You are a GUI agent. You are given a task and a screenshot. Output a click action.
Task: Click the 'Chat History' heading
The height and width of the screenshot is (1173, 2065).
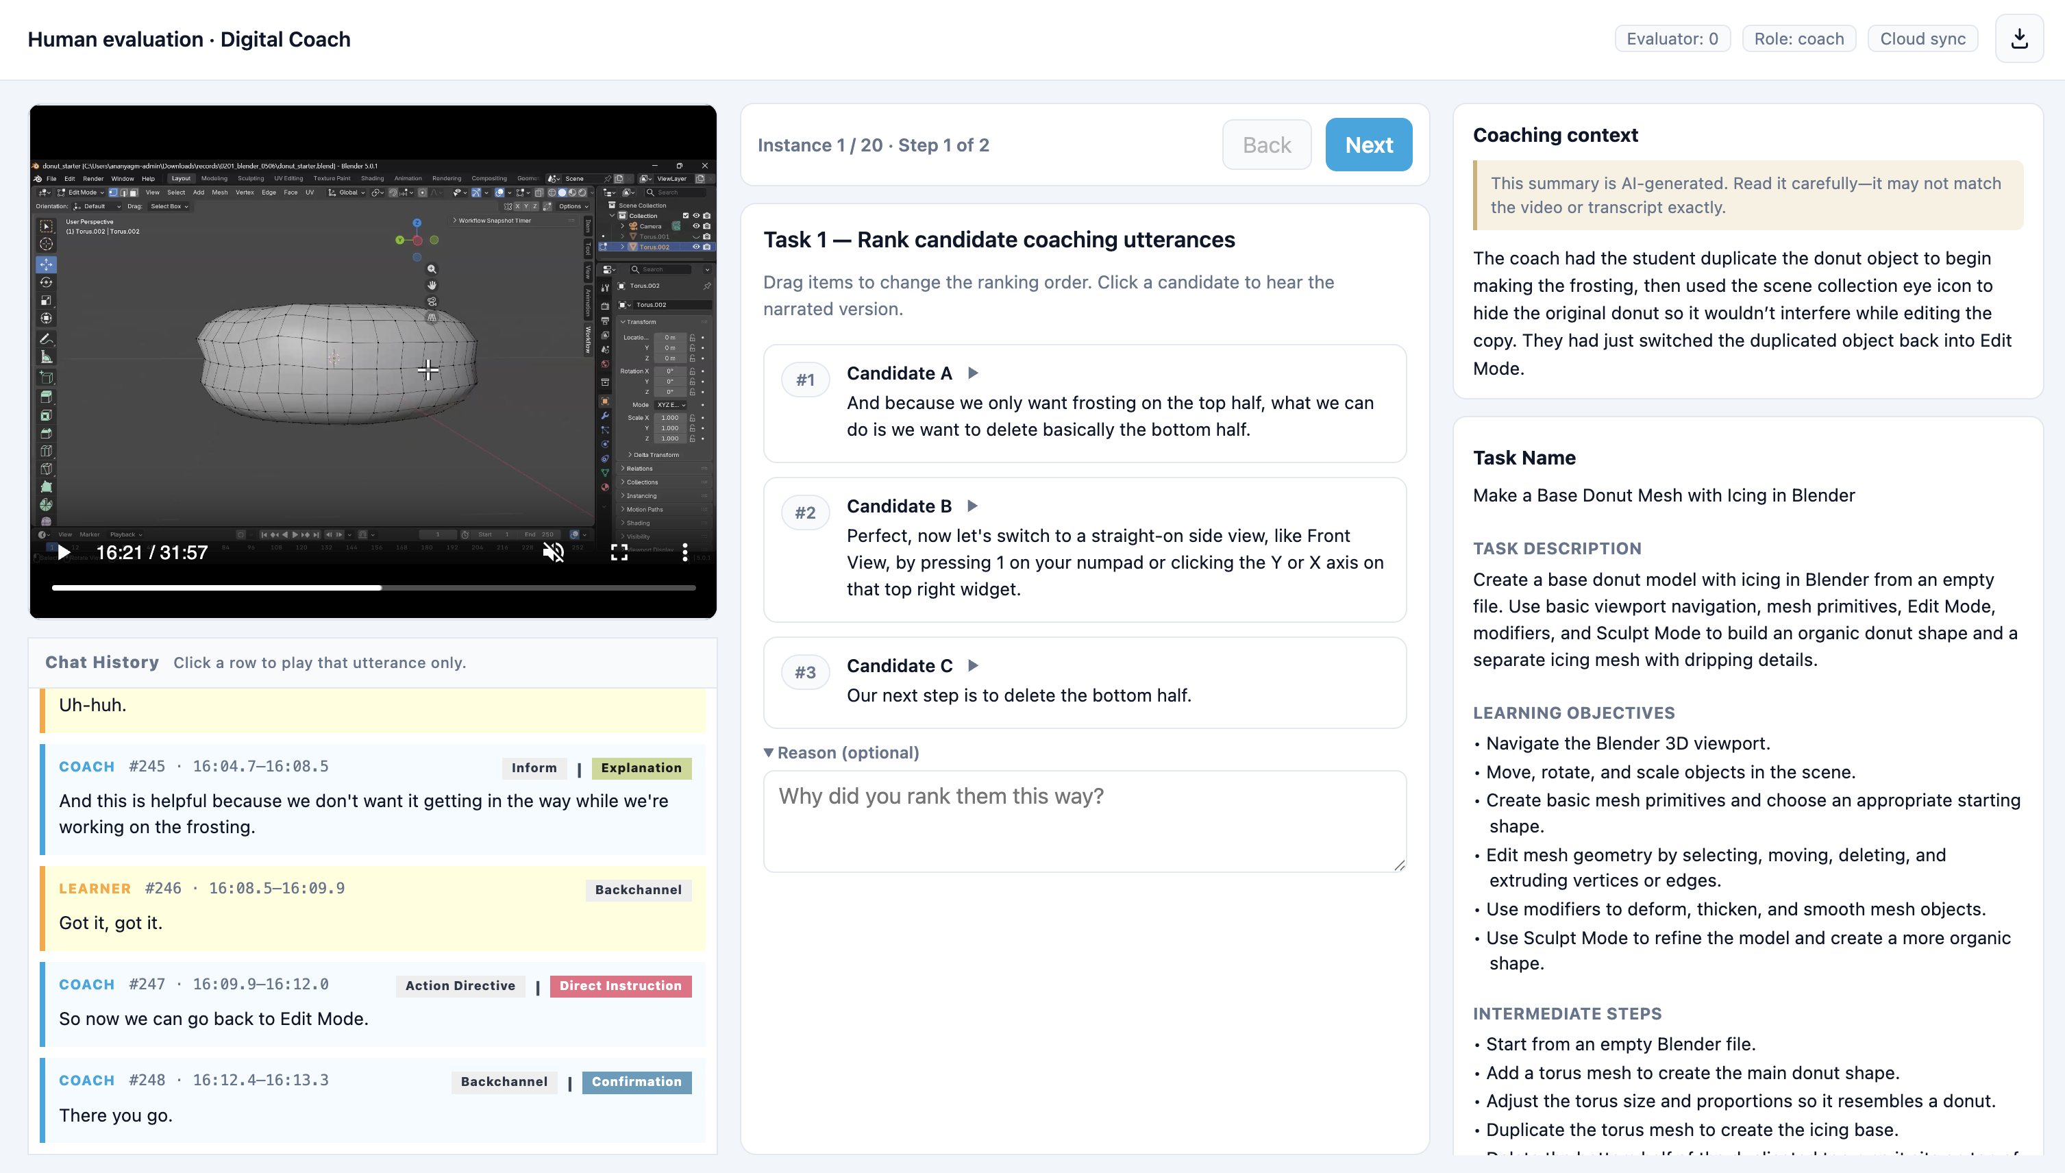pos(102,663)
